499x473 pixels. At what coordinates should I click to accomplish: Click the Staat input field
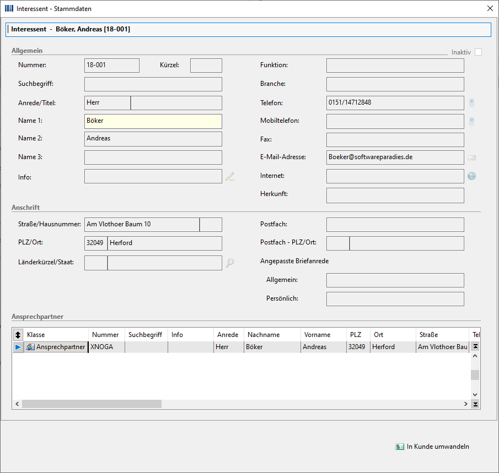click(x=165, y=263)
